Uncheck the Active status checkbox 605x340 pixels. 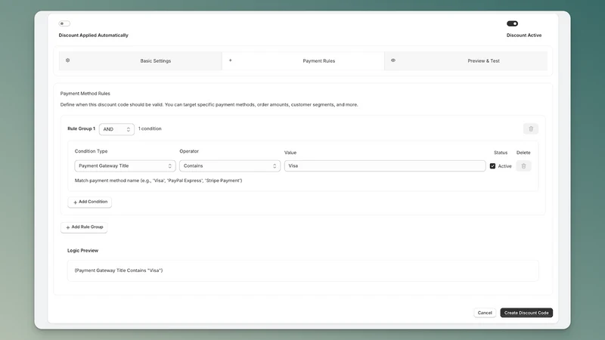(x=493, y=166)
